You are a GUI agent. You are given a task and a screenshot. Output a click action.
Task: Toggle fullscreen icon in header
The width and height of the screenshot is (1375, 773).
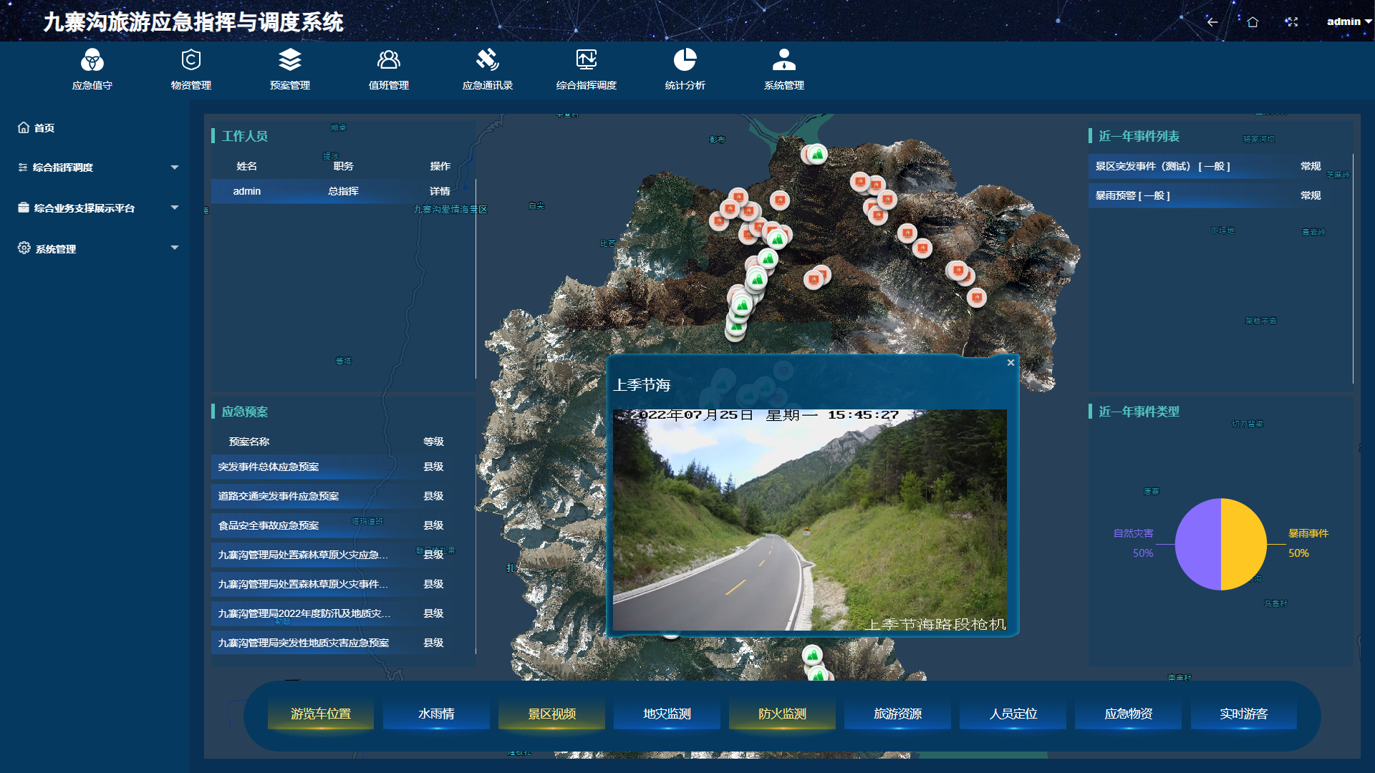[1291, 22]
